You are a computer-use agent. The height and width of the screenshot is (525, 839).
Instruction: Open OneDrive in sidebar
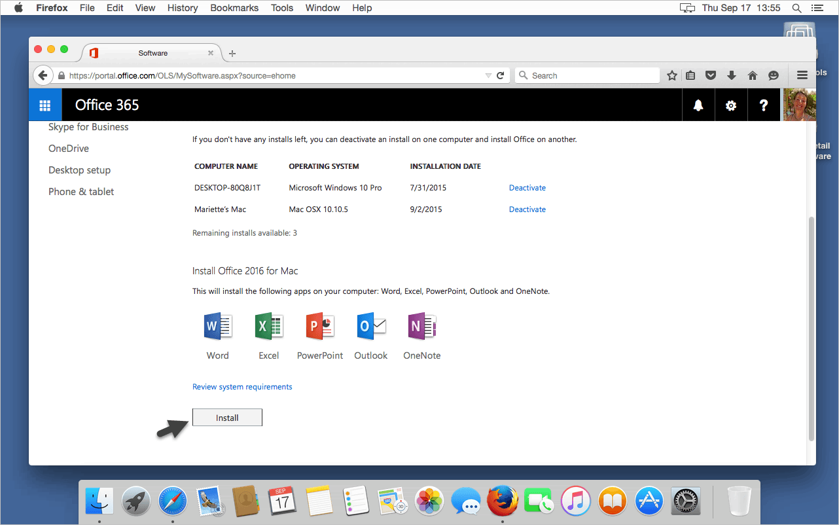tap(69, 149)
